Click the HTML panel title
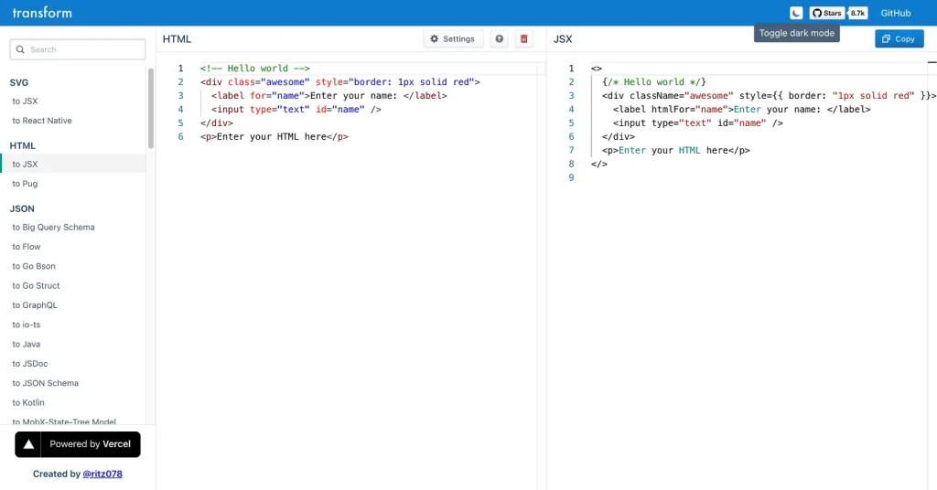 [x=177, y=38]
